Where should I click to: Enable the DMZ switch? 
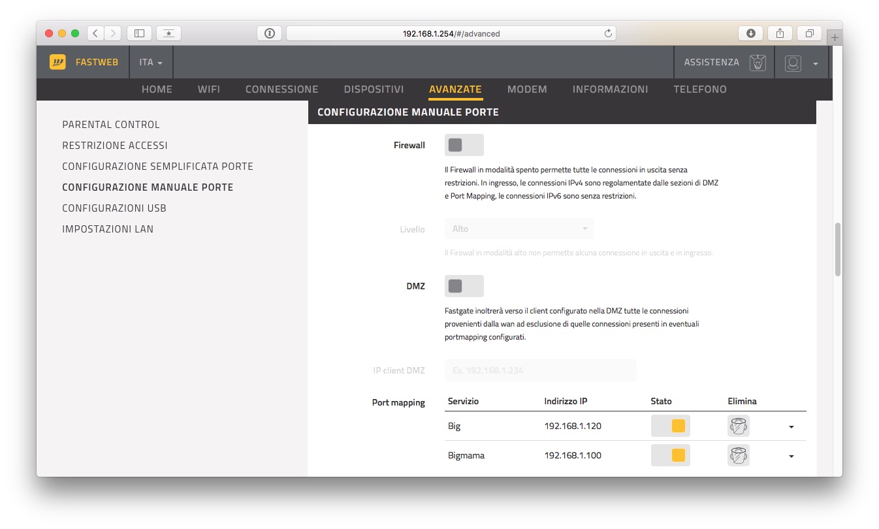coord(464,286)
